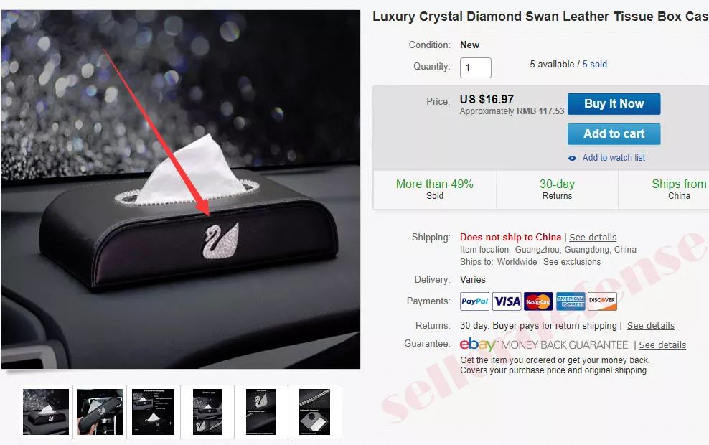Screen dimensions: 709x445
Task: Select the fifth thumbnail with swan close-up
Action: (260, 412)
